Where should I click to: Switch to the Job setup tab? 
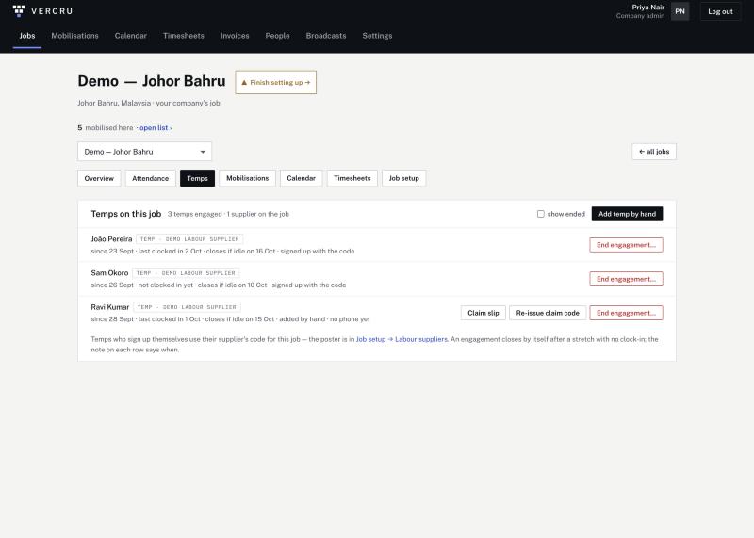[x=404, y=178]
